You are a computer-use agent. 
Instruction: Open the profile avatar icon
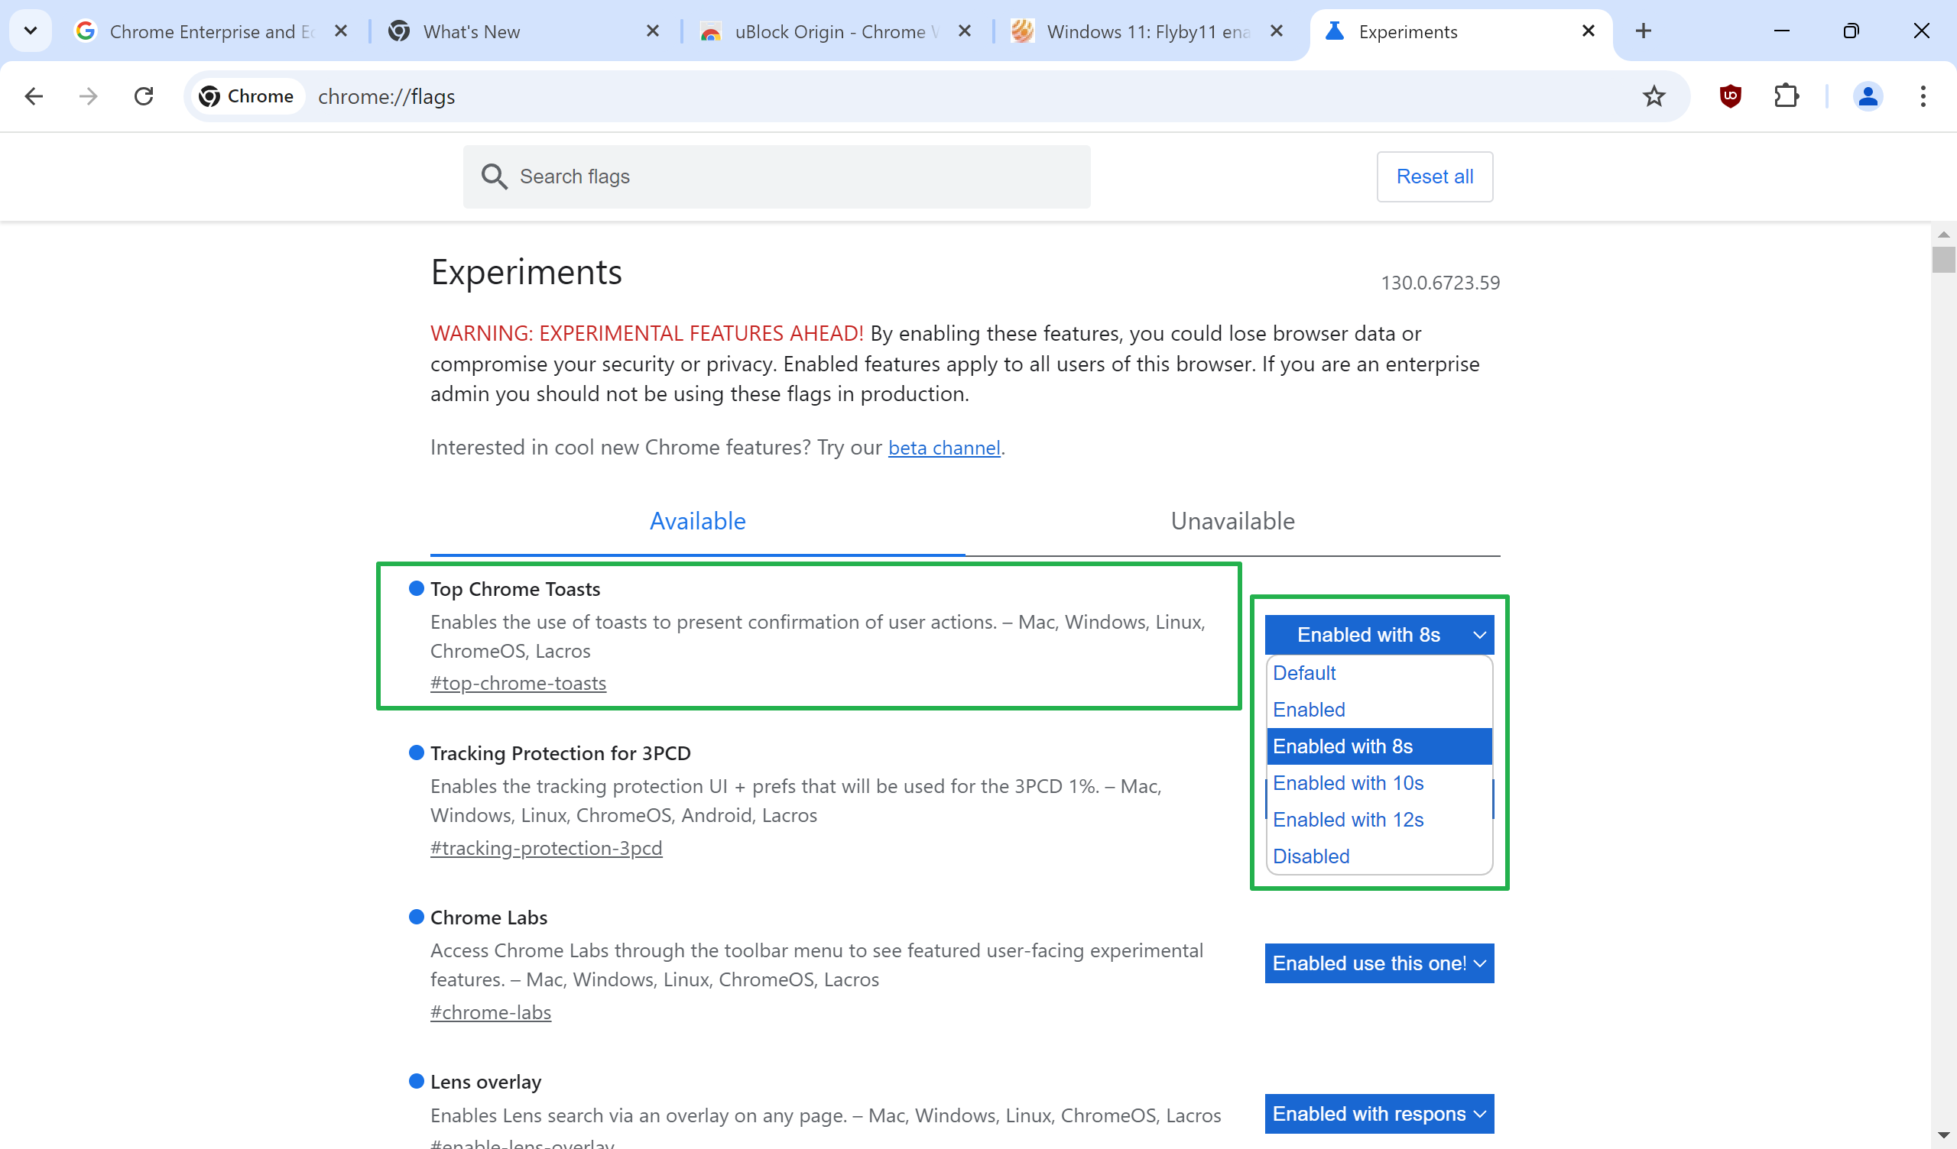(x=1867, y=96)
